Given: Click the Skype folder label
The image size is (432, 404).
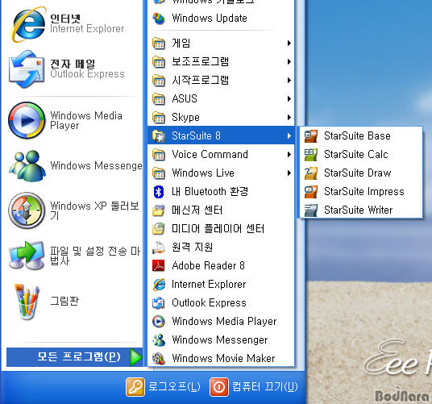Looking at the screenshot, I should coord(185,118).
